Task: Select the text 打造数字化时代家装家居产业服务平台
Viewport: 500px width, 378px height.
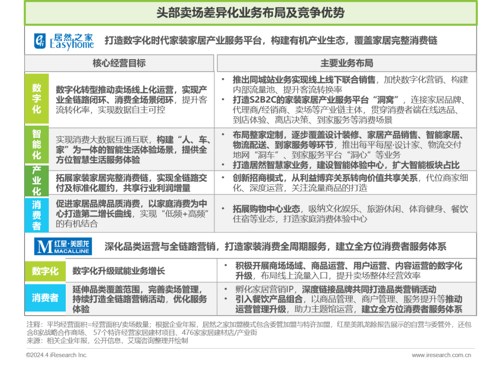Action: point(183,41)
